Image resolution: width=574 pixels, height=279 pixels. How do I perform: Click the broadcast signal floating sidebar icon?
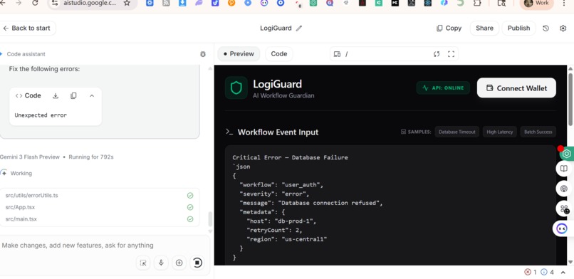[564, 189]
